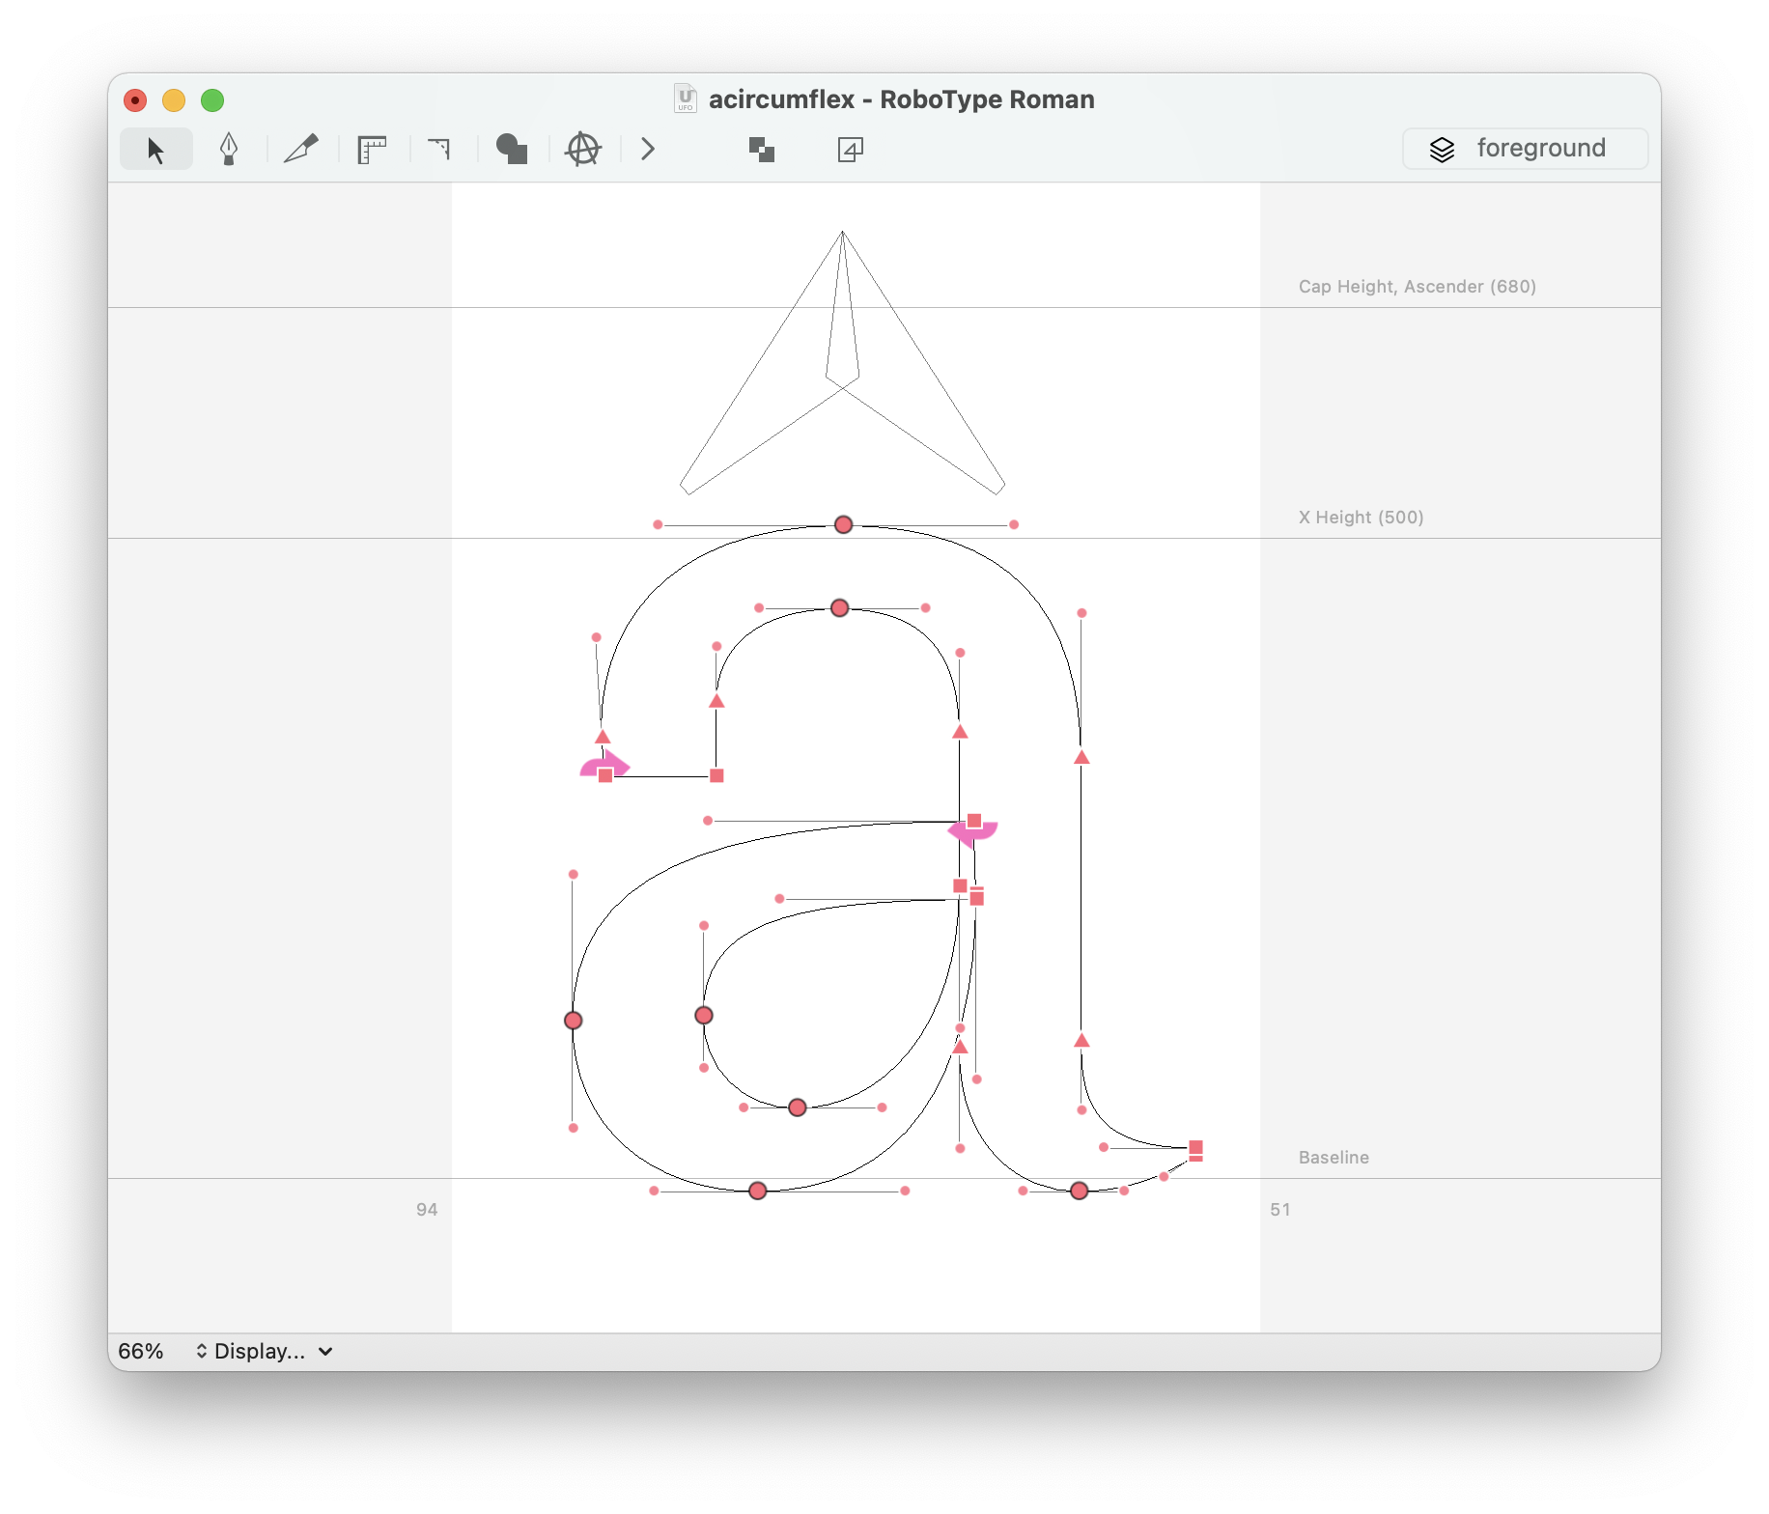Click the 66% zoom level
The width and height of the screenshot is (1769, 1514).
coord(141,1351)
